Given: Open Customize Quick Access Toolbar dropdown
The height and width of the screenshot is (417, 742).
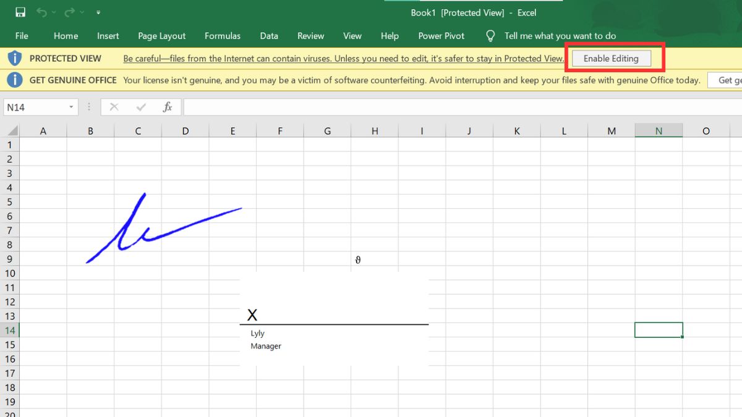Looking at the screenshot, I should (x=98, y=12).
